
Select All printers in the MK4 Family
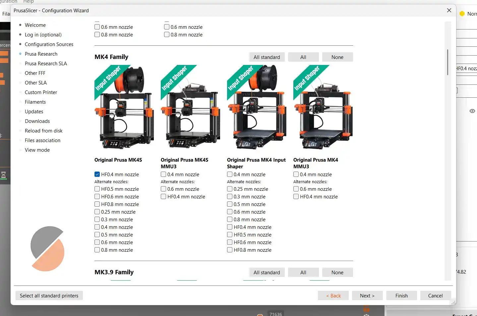pos(303,57)
